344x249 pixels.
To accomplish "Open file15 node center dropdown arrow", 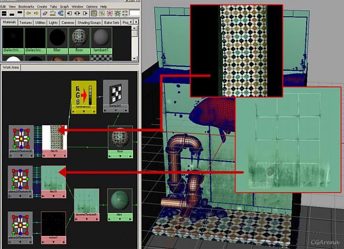I will (54, 196).
